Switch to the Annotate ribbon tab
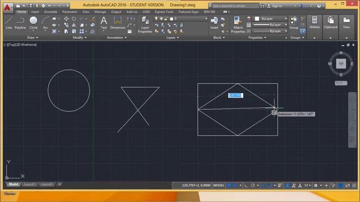360x202 pixels. coord(51,12)
